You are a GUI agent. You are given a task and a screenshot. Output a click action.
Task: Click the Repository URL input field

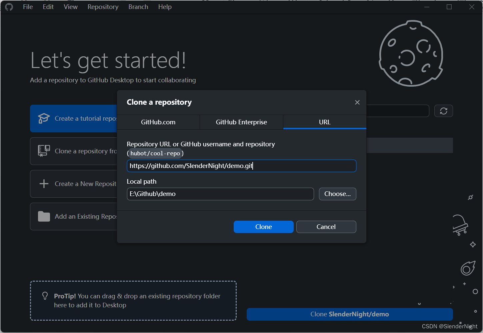242,166
